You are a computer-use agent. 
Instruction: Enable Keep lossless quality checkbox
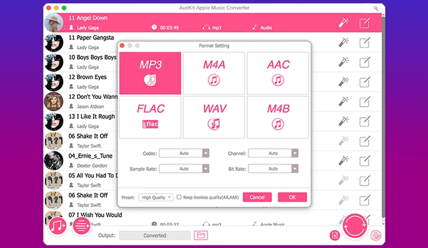(179, 197)
